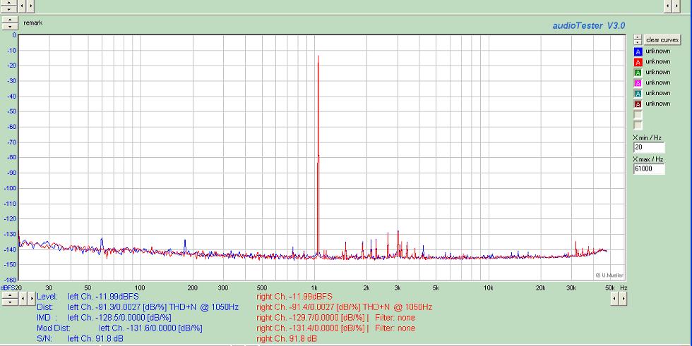This screenshot has height=346, width=692.
Task: Click left arrow below the Hz axis label
Action: pyautogui.click(x=614, y=299)
